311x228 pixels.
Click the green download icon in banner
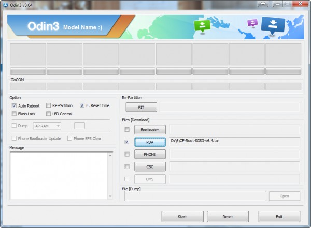pos(201,26)
